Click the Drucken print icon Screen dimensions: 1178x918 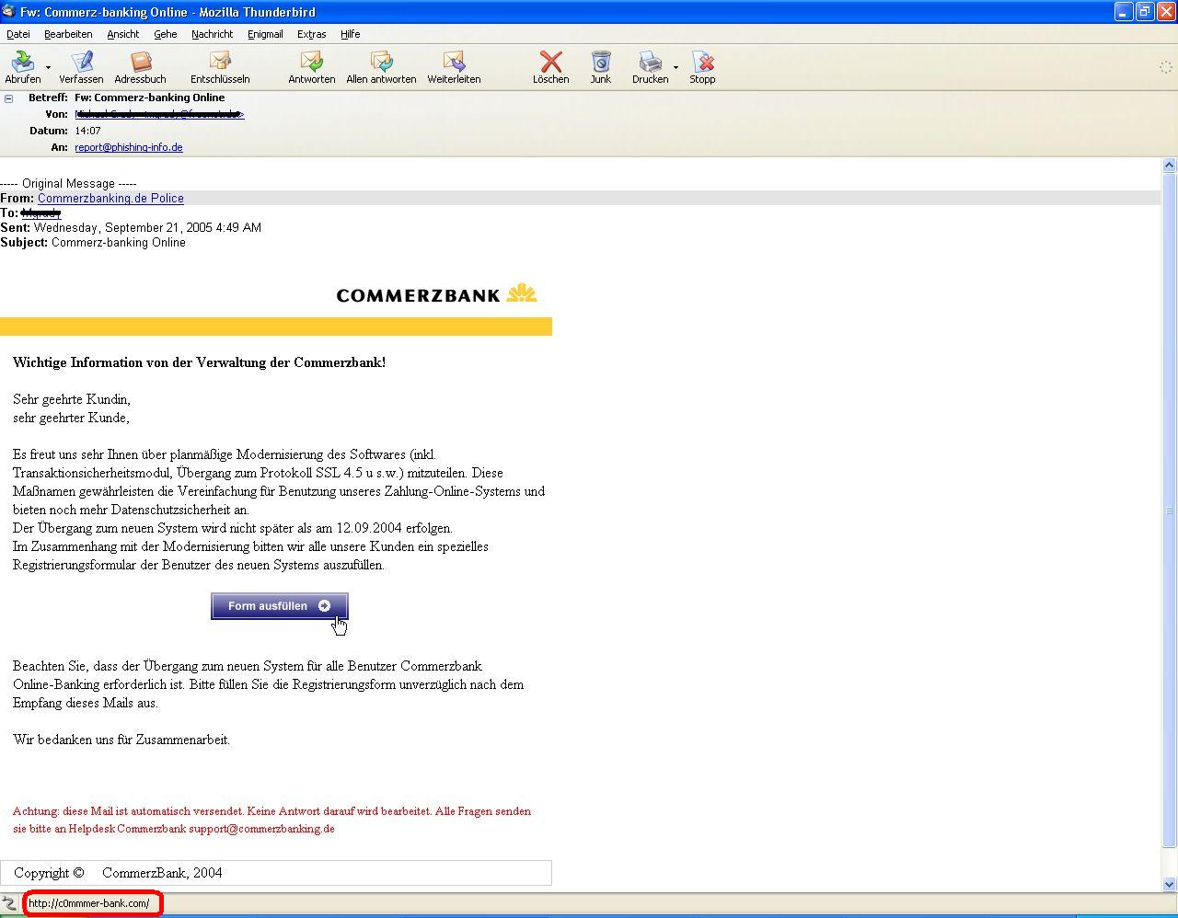coord(650,63)
